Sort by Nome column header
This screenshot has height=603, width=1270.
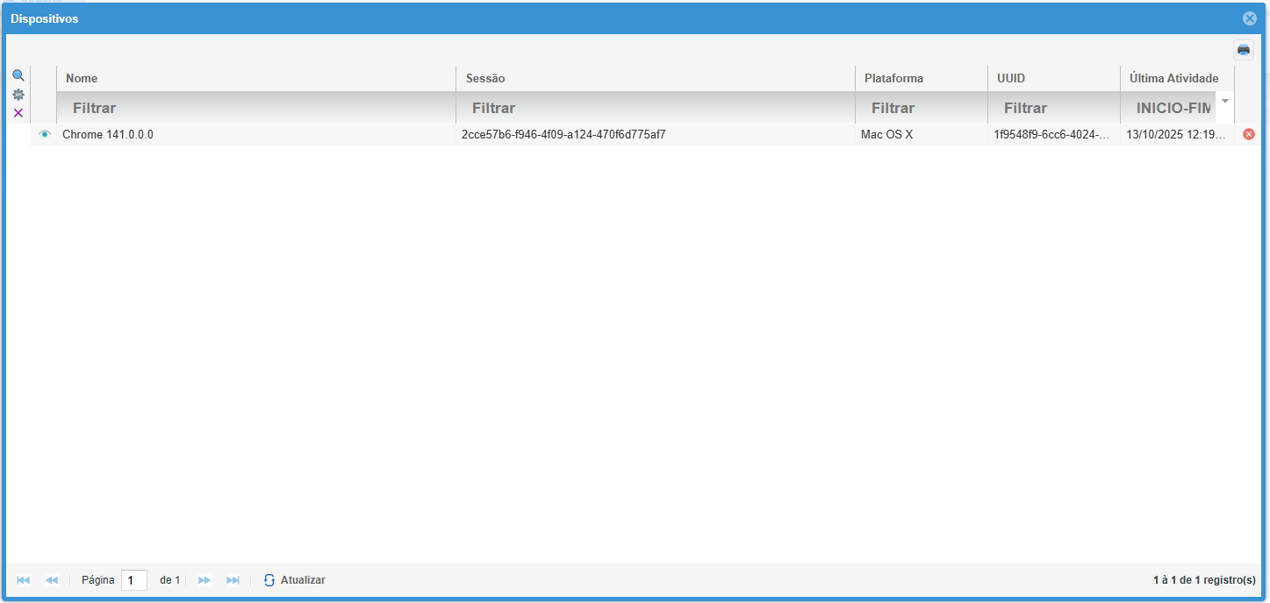(x=82, y=79)
